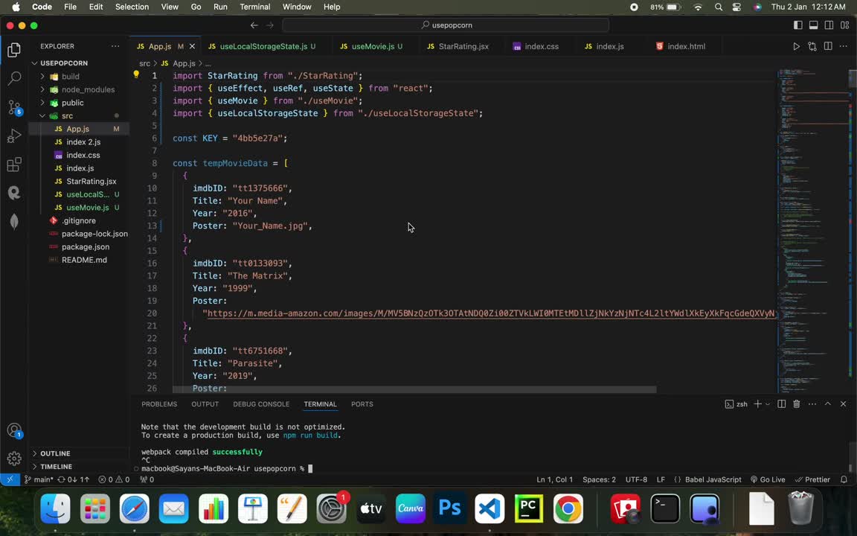Click the horizontal editor scrollbar
The width and height of the screenshot is (857, 536).
414,390
